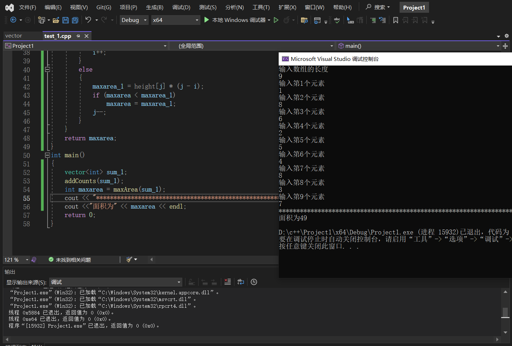Open the x64 platform dropdown
Image resolution: width=512 pixels, height=346 pixels.
pos(176,20)
